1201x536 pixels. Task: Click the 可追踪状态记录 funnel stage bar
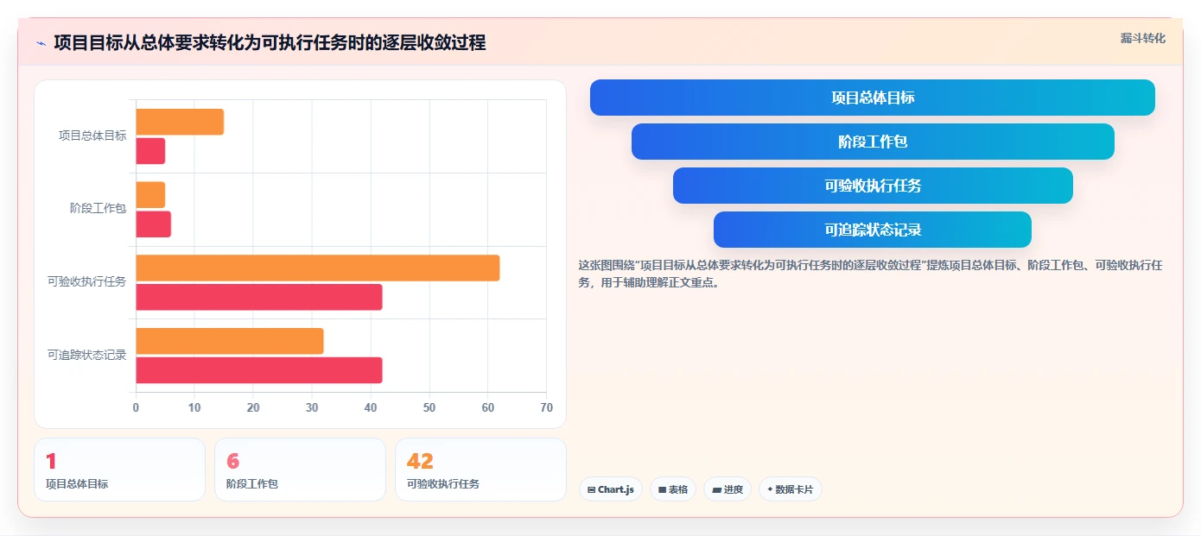tap(873, 230)
